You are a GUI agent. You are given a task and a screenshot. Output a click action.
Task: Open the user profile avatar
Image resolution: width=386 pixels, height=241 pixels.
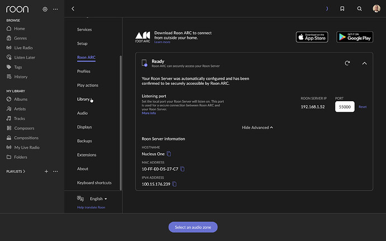[x=376, y=8]
